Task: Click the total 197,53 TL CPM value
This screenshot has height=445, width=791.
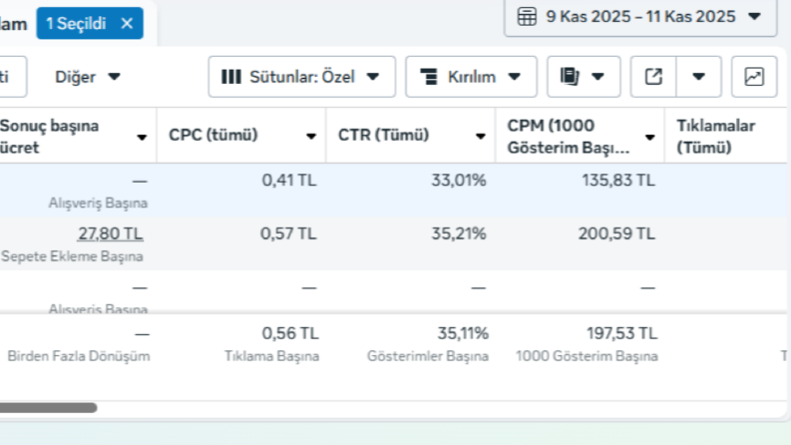Action: [622, 333]
